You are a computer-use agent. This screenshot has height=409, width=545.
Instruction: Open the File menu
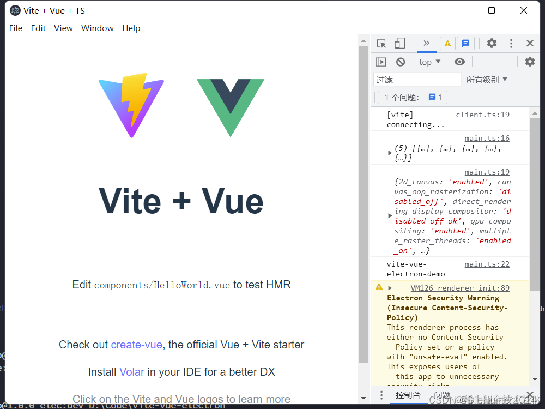pos(16,28)
